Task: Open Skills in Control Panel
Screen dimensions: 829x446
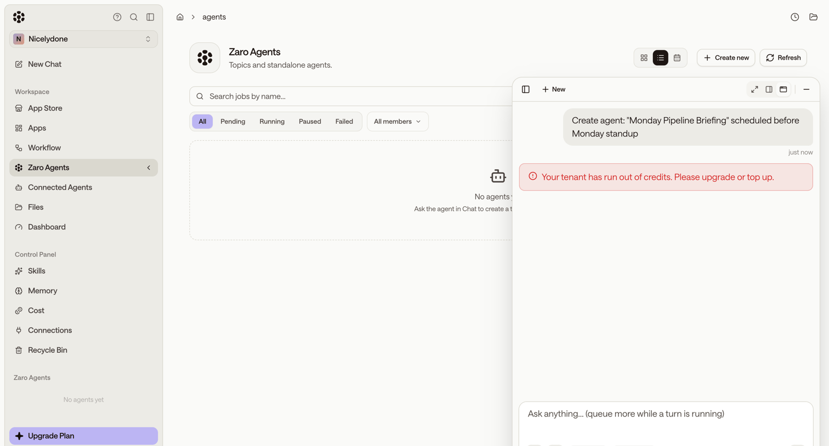Action: [83, 271]
